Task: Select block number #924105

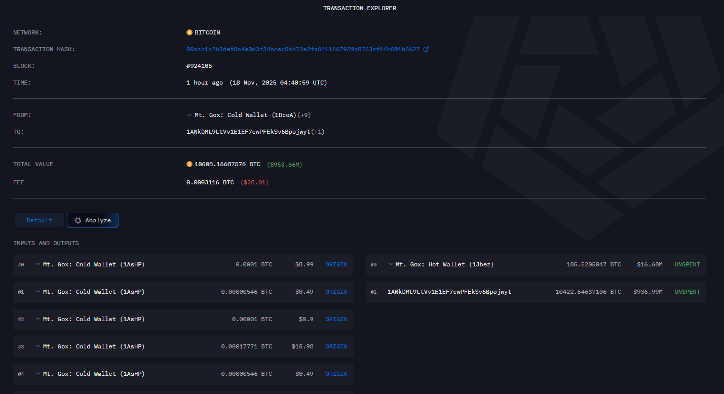Action: (200, 65)
